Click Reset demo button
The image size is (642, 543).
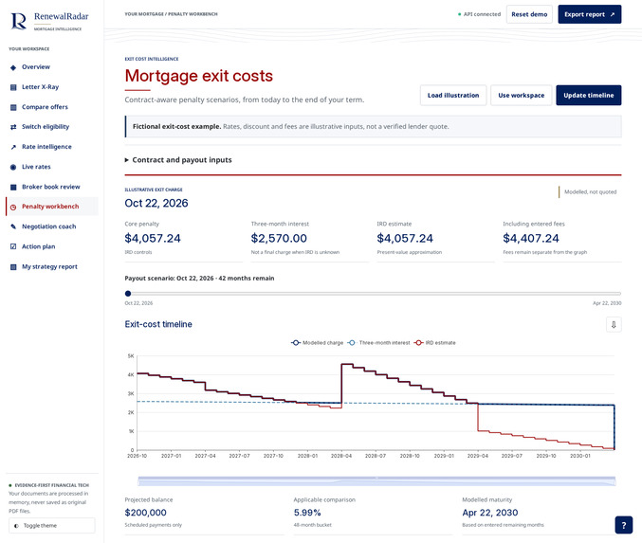pos(529,14)
